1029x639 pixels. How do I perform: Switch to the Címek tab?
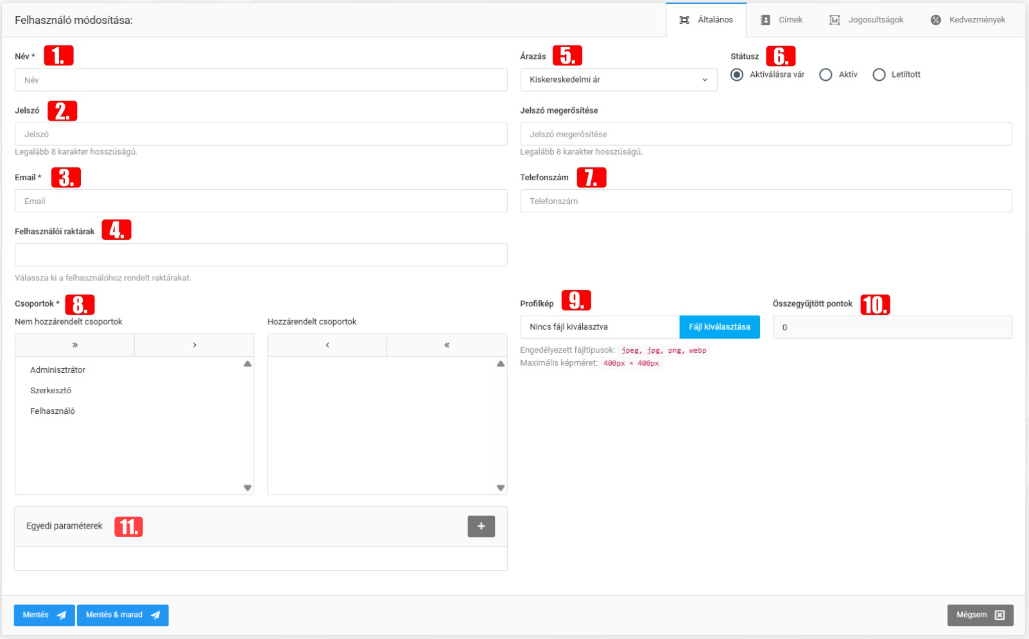tap(781, 20)
